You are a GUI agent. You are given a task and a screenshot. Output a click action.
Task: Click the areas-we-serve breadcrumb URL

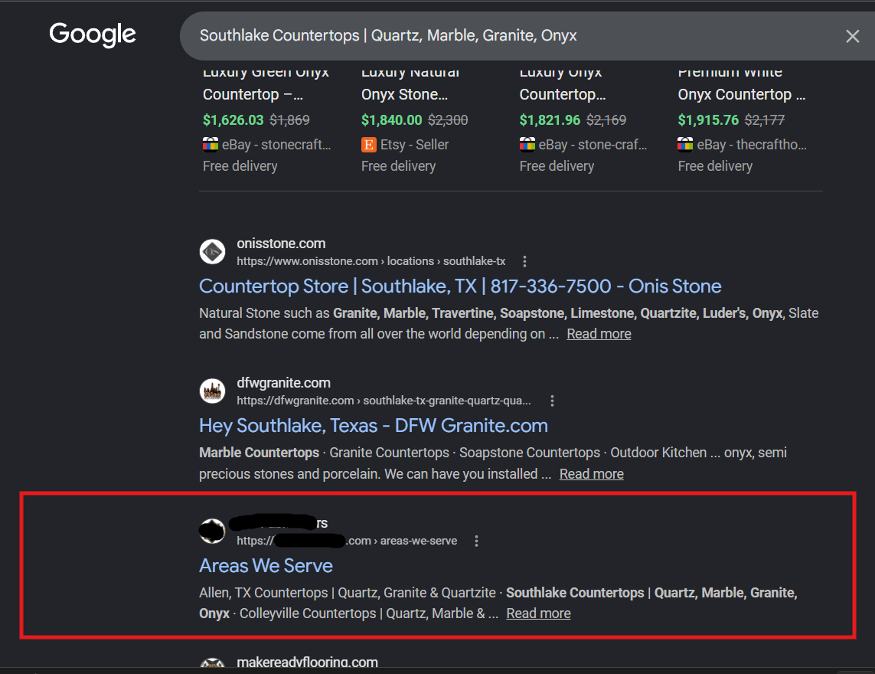click(x=347, y=541)
